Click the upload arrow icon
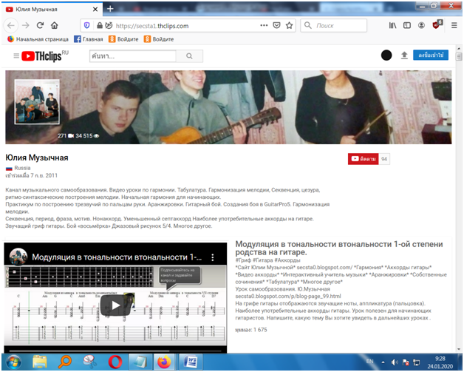This screenshot has width=464, height=372. [404, 55]
